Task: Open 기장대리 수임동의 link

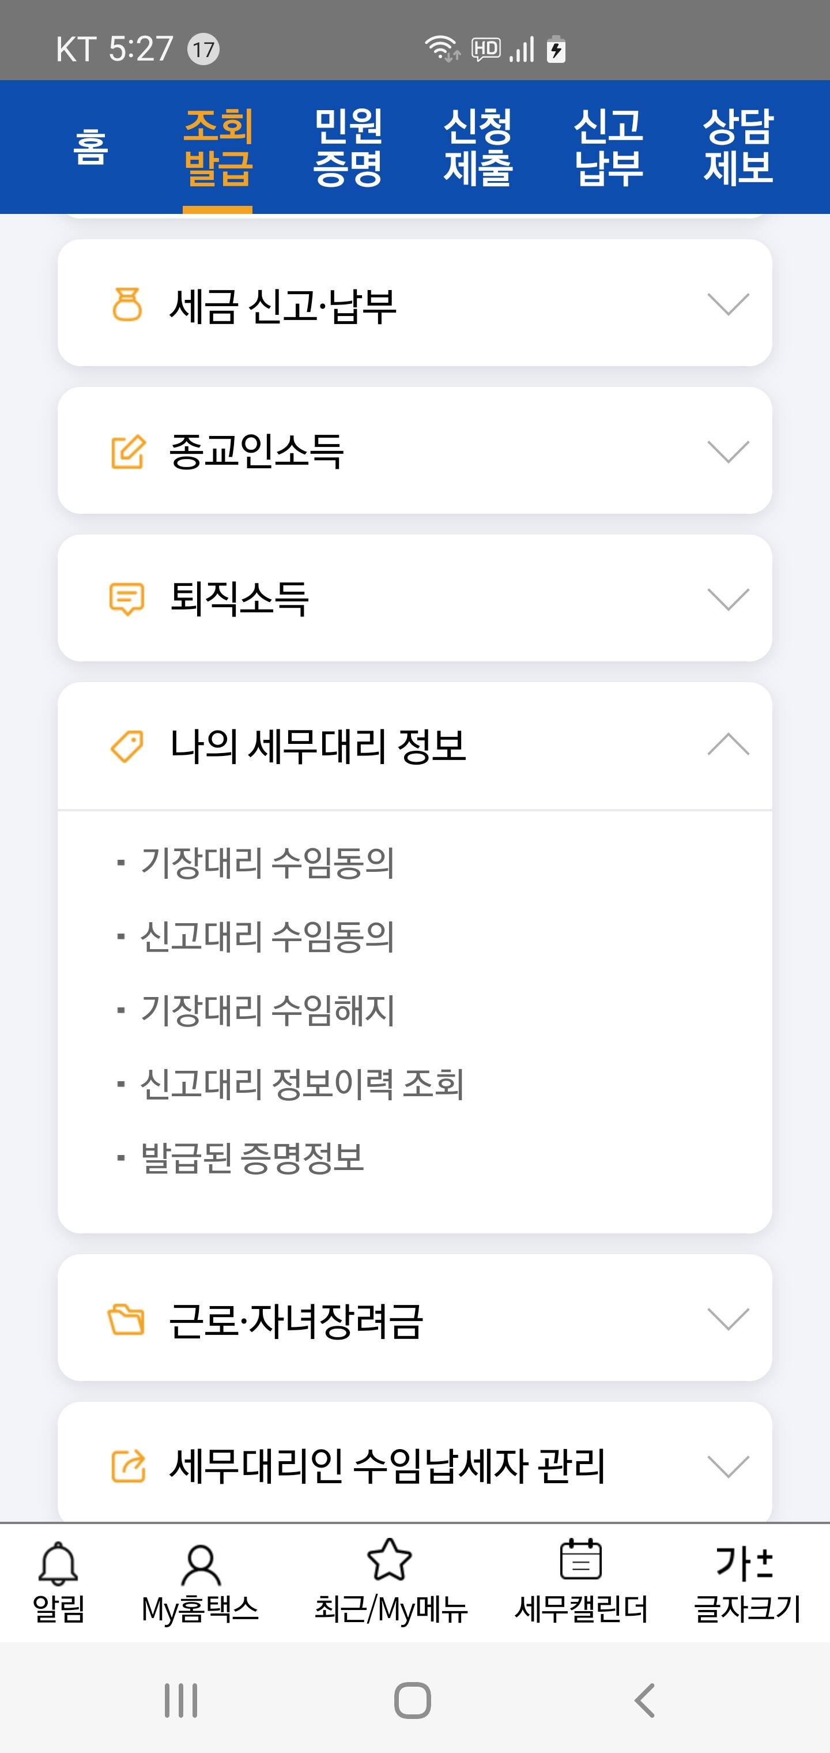Action: (267, 863)
